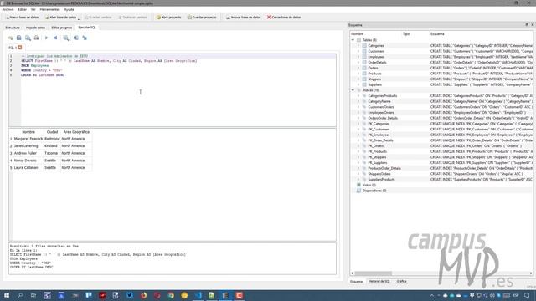The width and height of the screenshot is (536, 301).
Task: Open Twitter app from taskbar
Action: tap(130, 295)
